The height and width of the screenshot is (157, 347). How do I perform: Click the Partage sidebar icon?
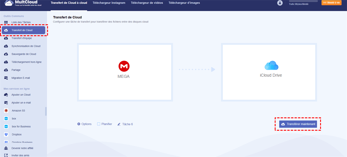coord(6,70)
